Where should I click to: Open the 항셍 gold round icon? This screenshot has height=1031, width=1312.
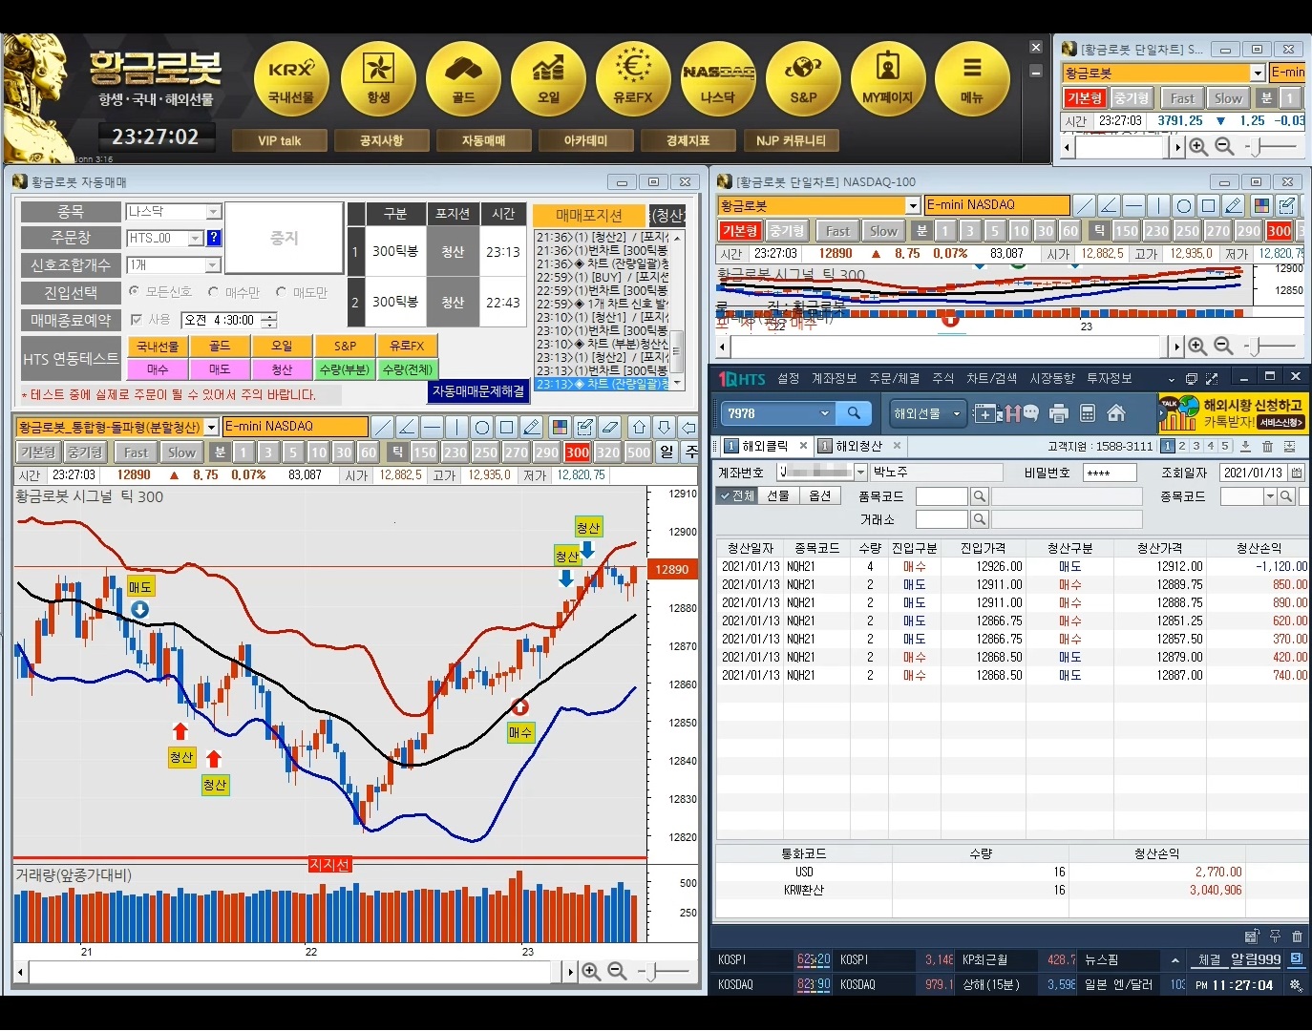pyautogui.click(x=378, y=79)
